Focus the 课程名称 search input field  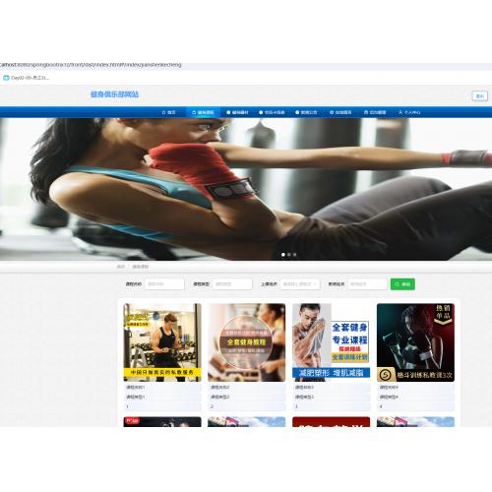coord(164,284)
